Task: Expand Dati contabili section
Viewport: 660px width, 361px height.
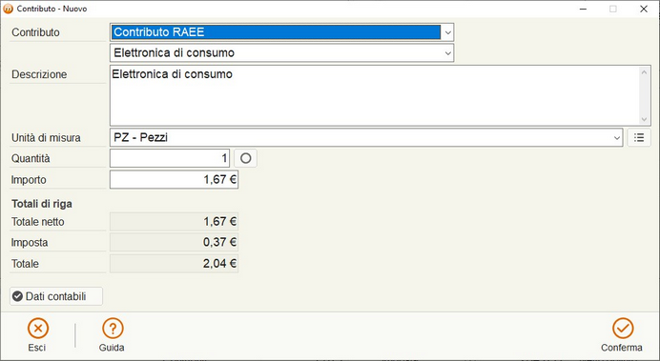Action: pyautogui.click(x=56, y=296)
